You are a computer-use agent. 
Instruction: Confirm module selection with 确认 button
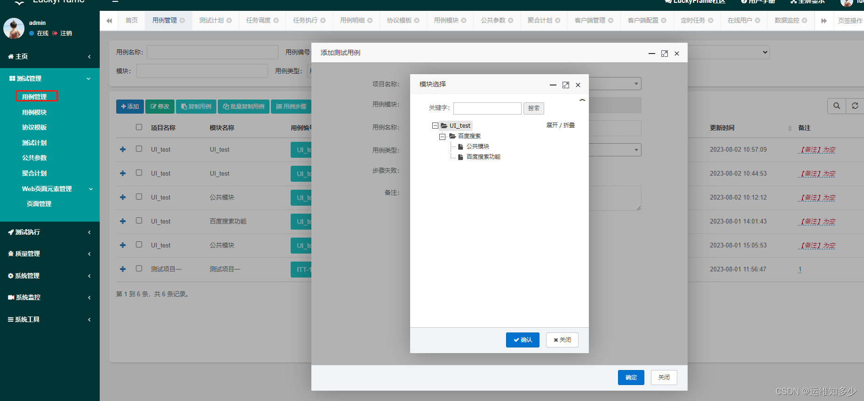tap(523, 340)
